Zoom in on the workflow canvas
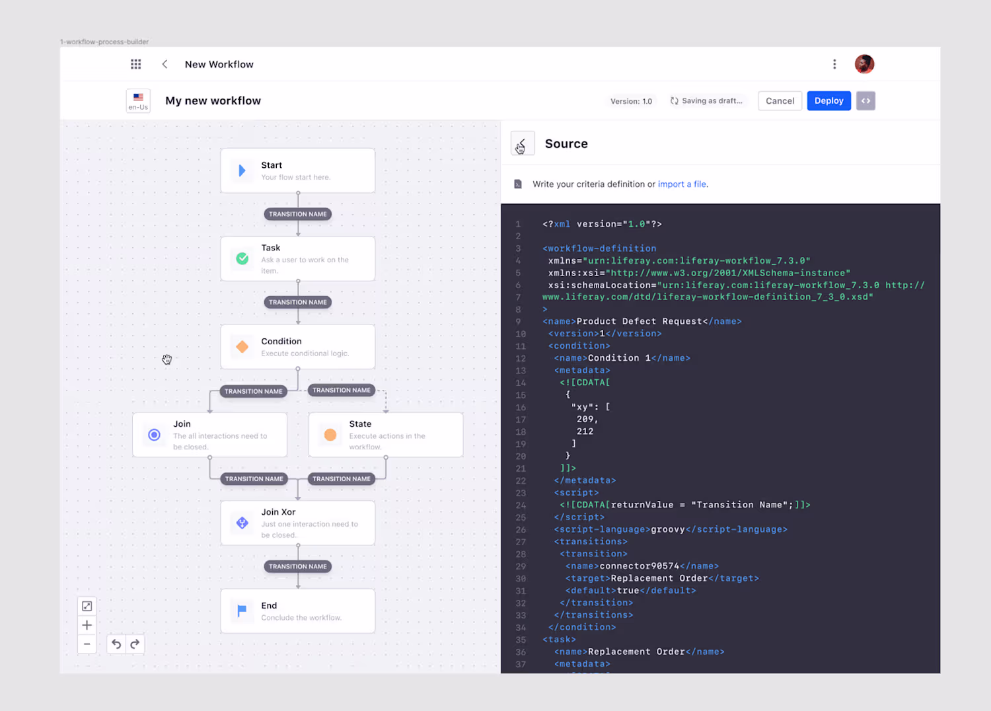This screenshot has width=991, height=711. (87, 625)
